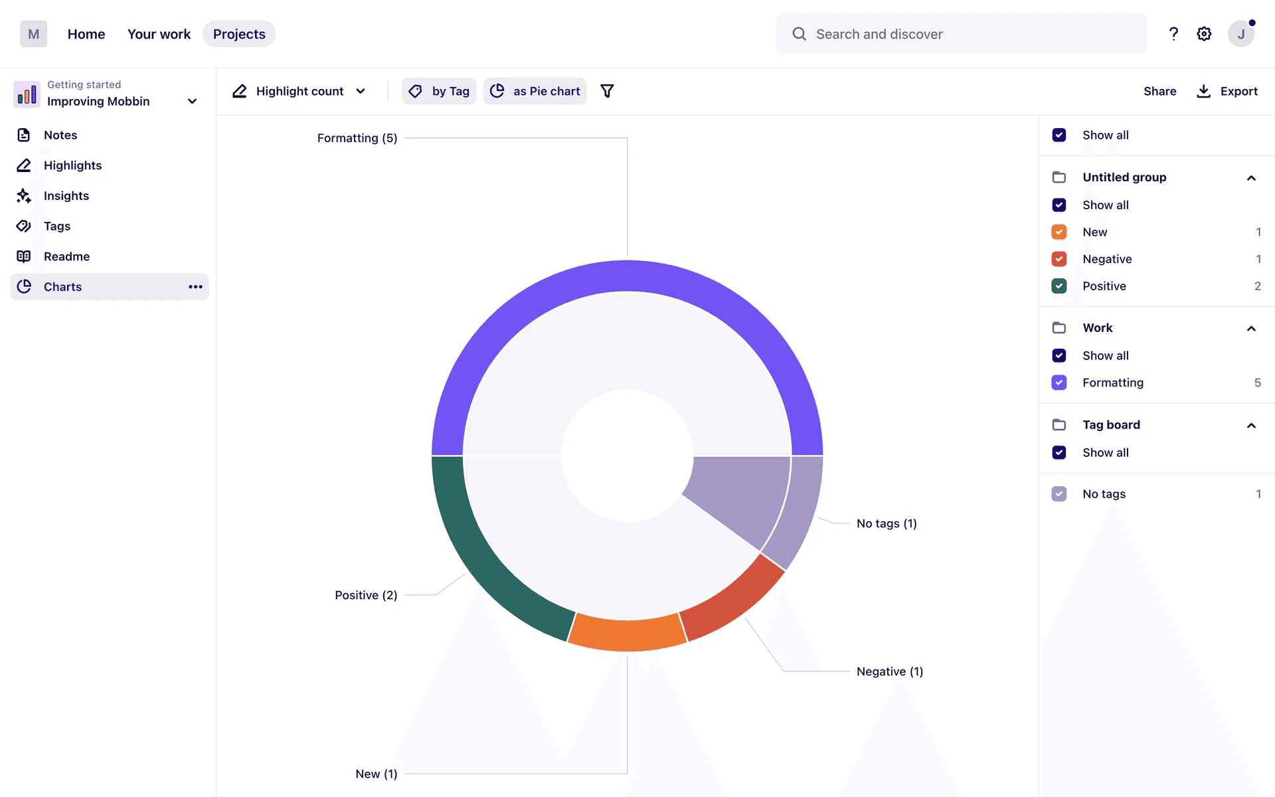The height and width of the screenshot is (797, 1275).
Task: Toggle the Formatting tag checkbox
Action: tap(1059, 383)
